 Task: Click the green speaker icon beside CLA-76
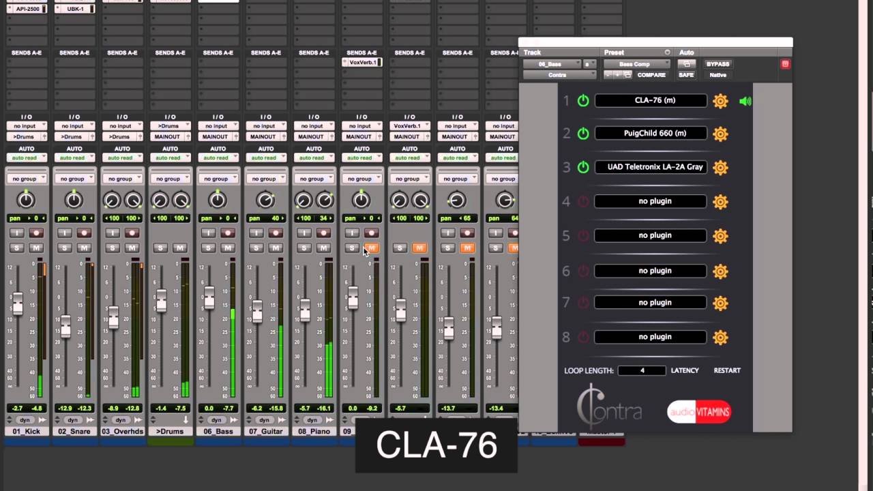(745, 101)
